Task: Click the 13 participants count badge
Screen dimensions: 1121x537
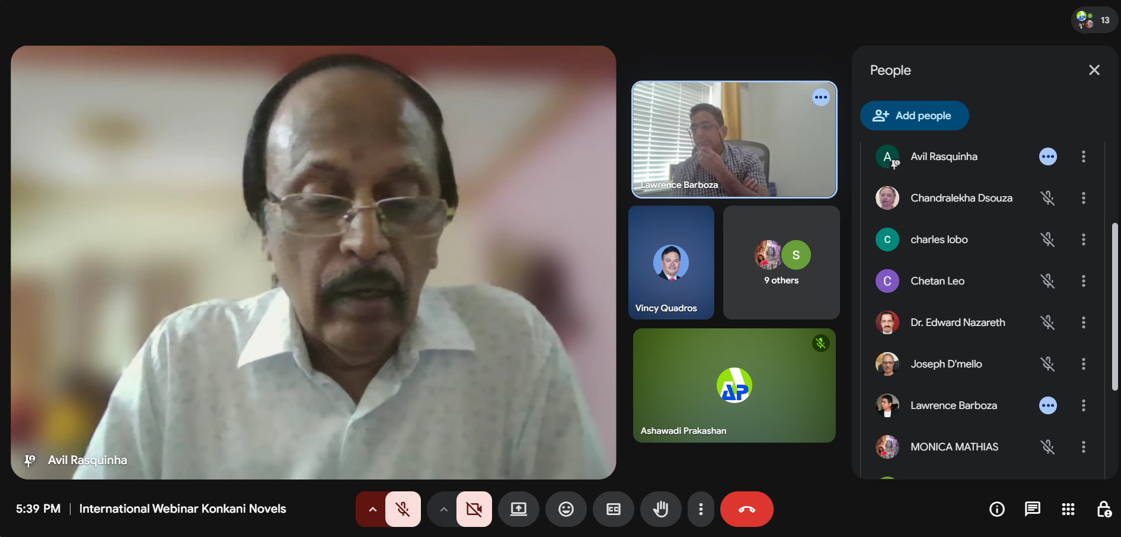Action: (1094, 20)
